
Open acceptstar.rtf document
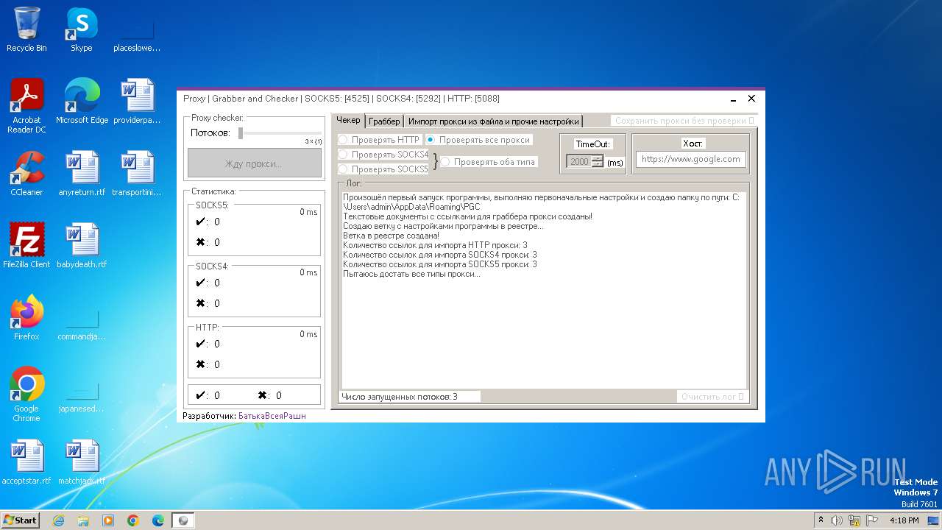26,462
